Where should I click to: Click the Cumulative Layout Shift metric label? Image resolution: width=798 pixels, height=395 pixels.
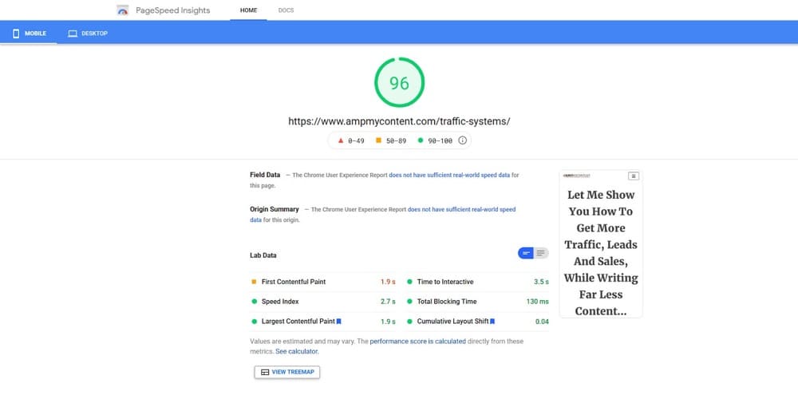point(453,322)
